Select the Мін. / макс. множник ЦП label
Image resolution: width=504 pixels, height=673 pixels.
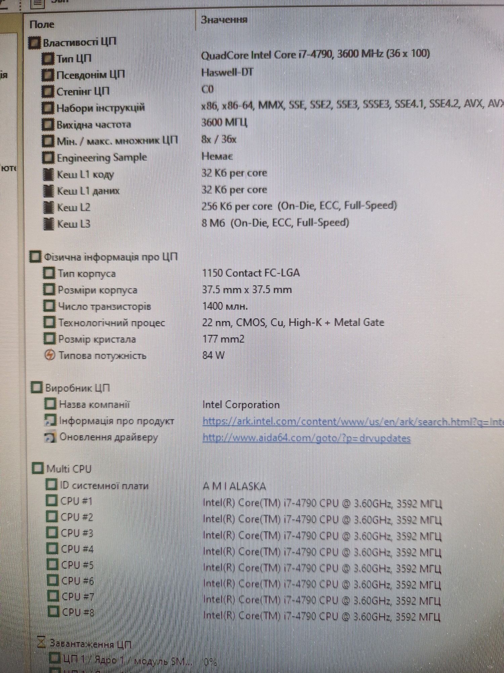click(117, 141)
